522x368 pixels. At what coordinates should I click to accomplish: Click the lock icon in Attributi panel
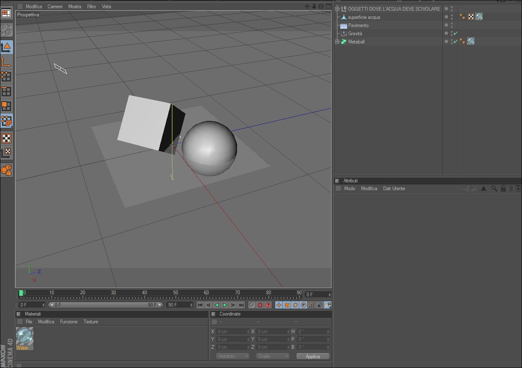(x=503, y=189)
